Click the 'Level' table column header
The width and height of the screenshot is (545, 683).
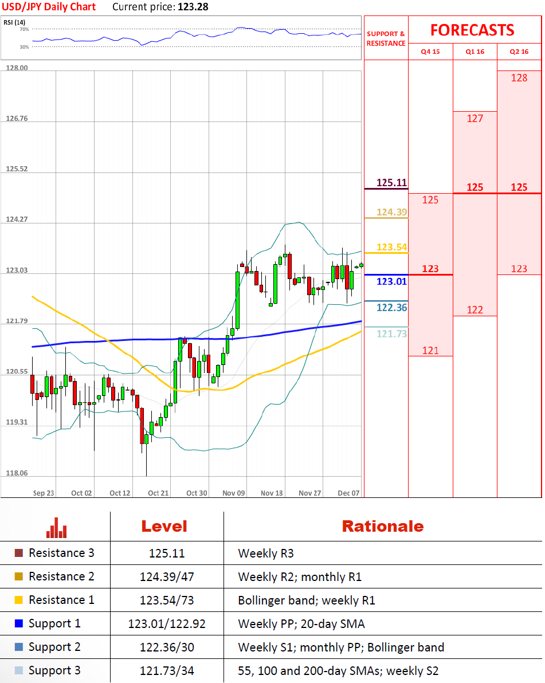tap(164, 526)
